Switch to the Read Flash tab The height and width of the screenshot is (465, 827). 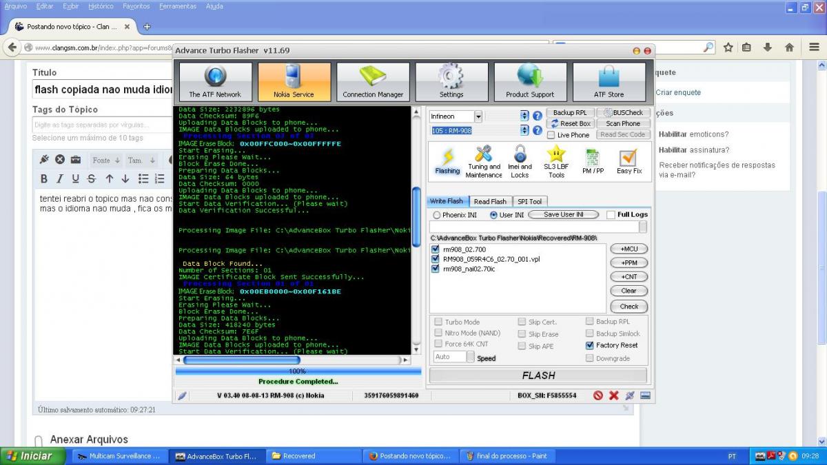click(x=490, y=201)
